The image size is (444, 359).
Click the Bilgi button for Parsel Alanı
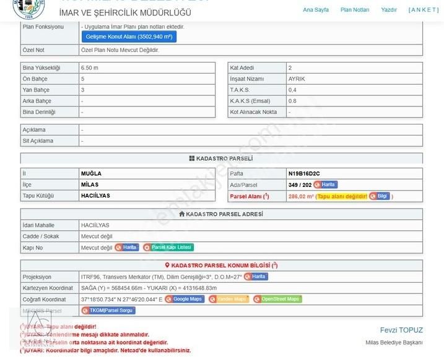click(379, 196)
